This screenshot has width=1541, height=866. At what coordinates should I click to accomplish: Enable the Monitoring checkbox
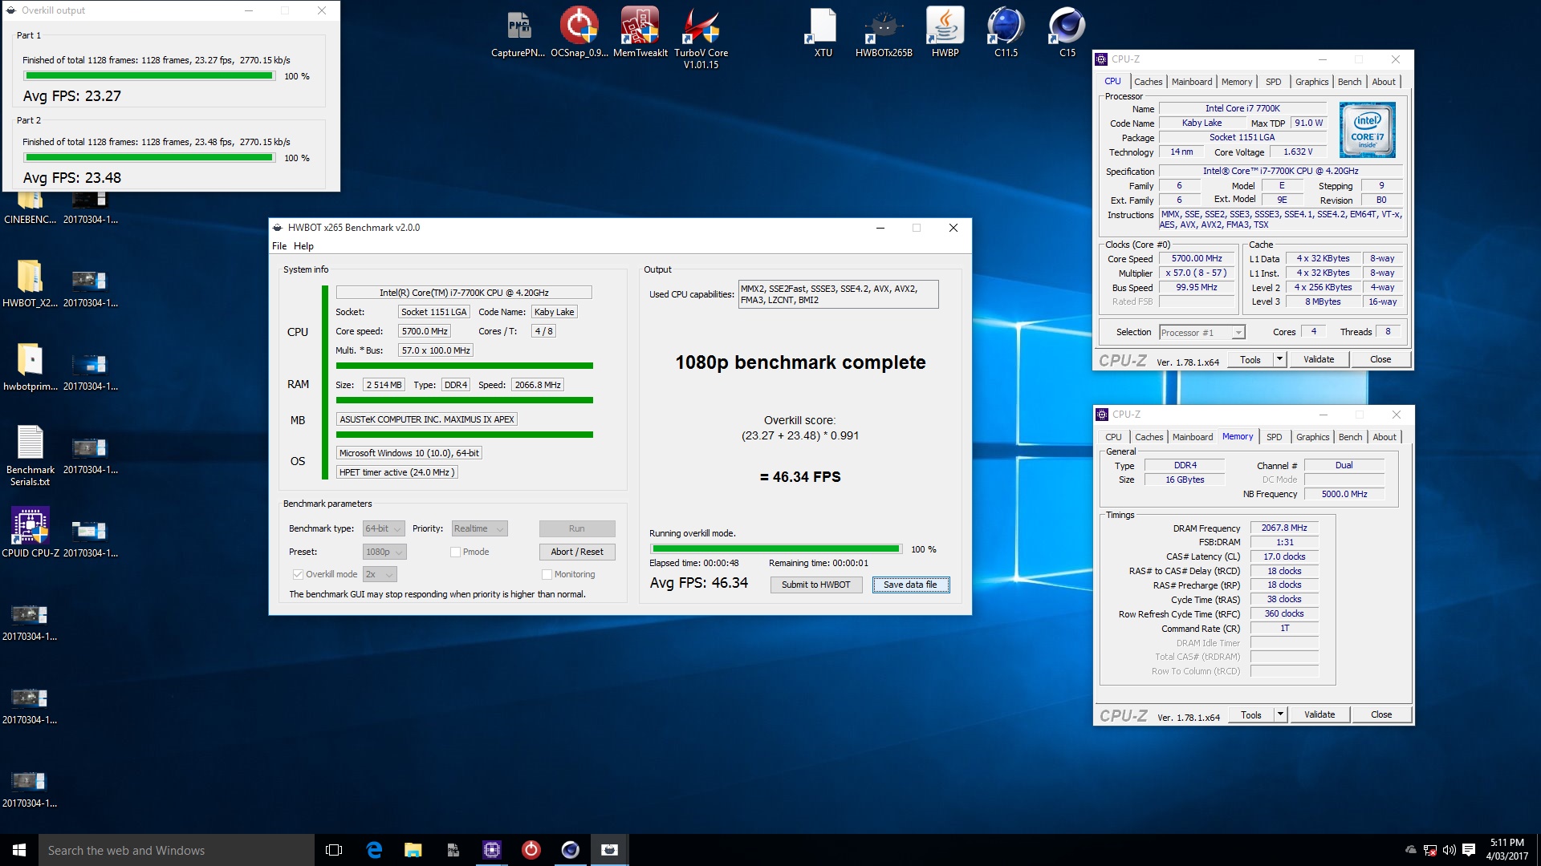tap(547, 574)
